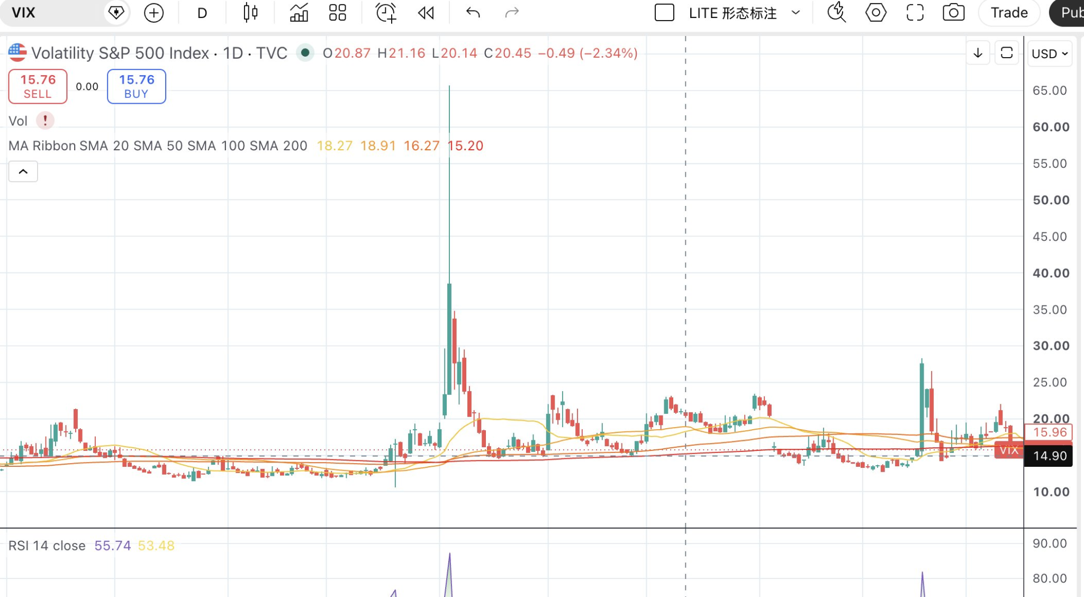
Task: Expand the LITE 形态标注 layout dropdown
Action: pyautogui.click(x=796, y=13)
